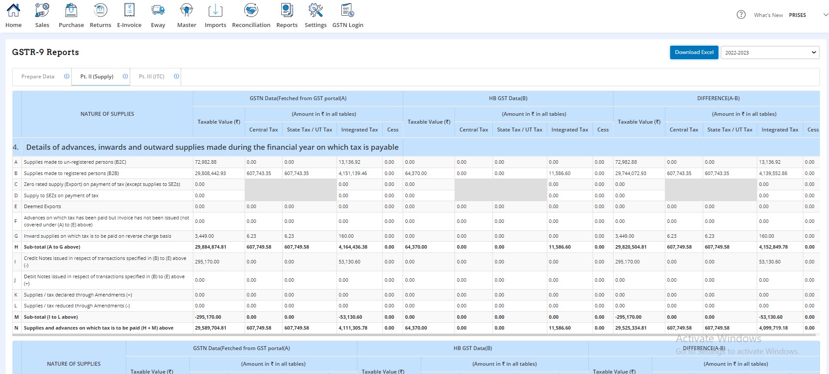Click info icon beside Pt. II (Supply)

[125, 77]
